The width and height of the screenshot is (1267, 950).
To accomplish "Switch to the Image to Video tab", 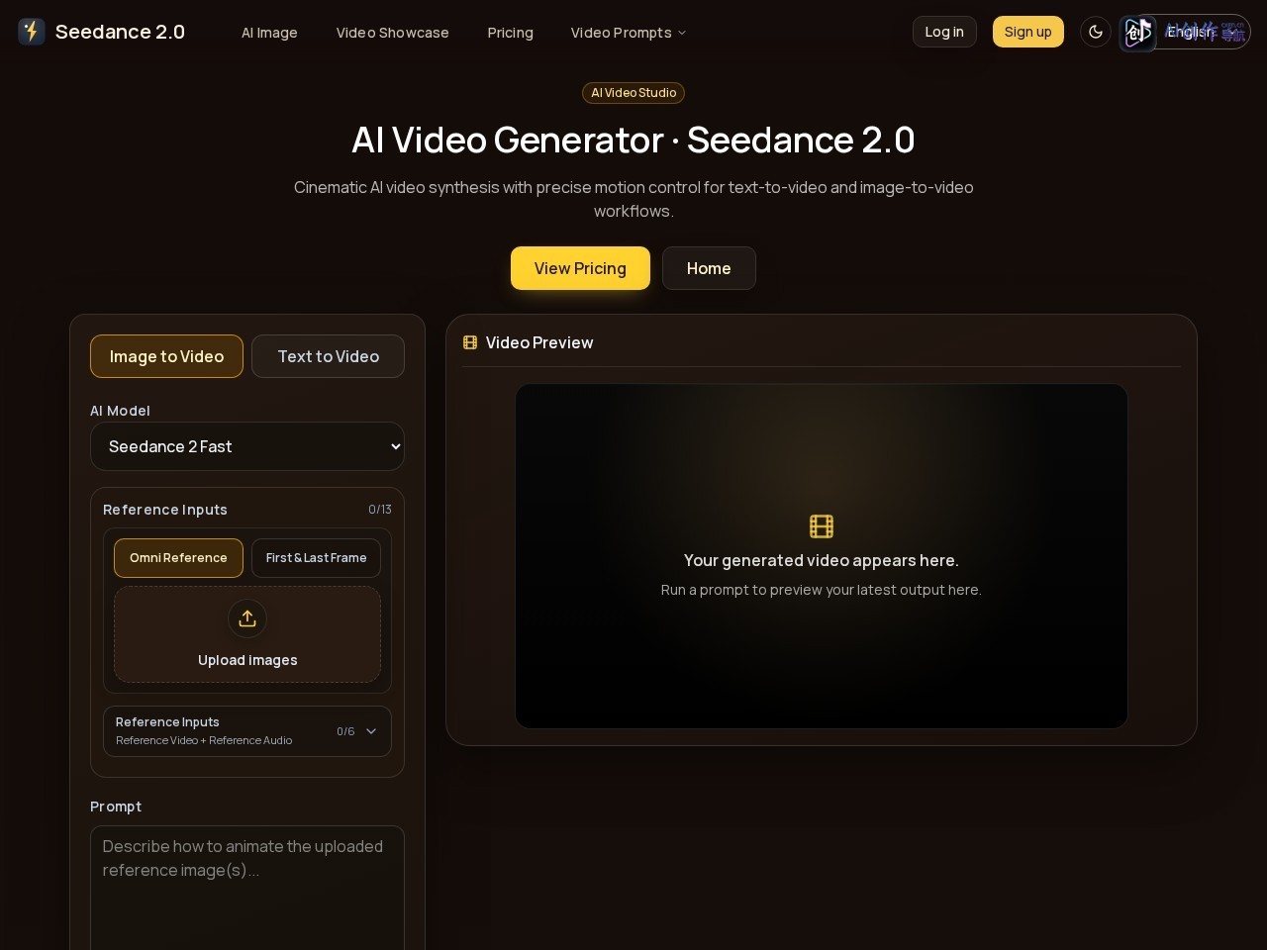I will coord(166,356).
